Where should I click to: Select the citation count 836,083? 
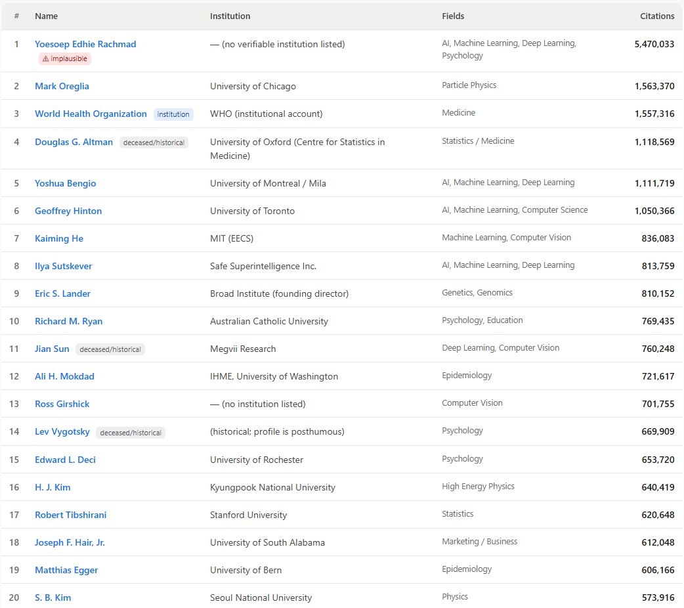coord(658,238)
